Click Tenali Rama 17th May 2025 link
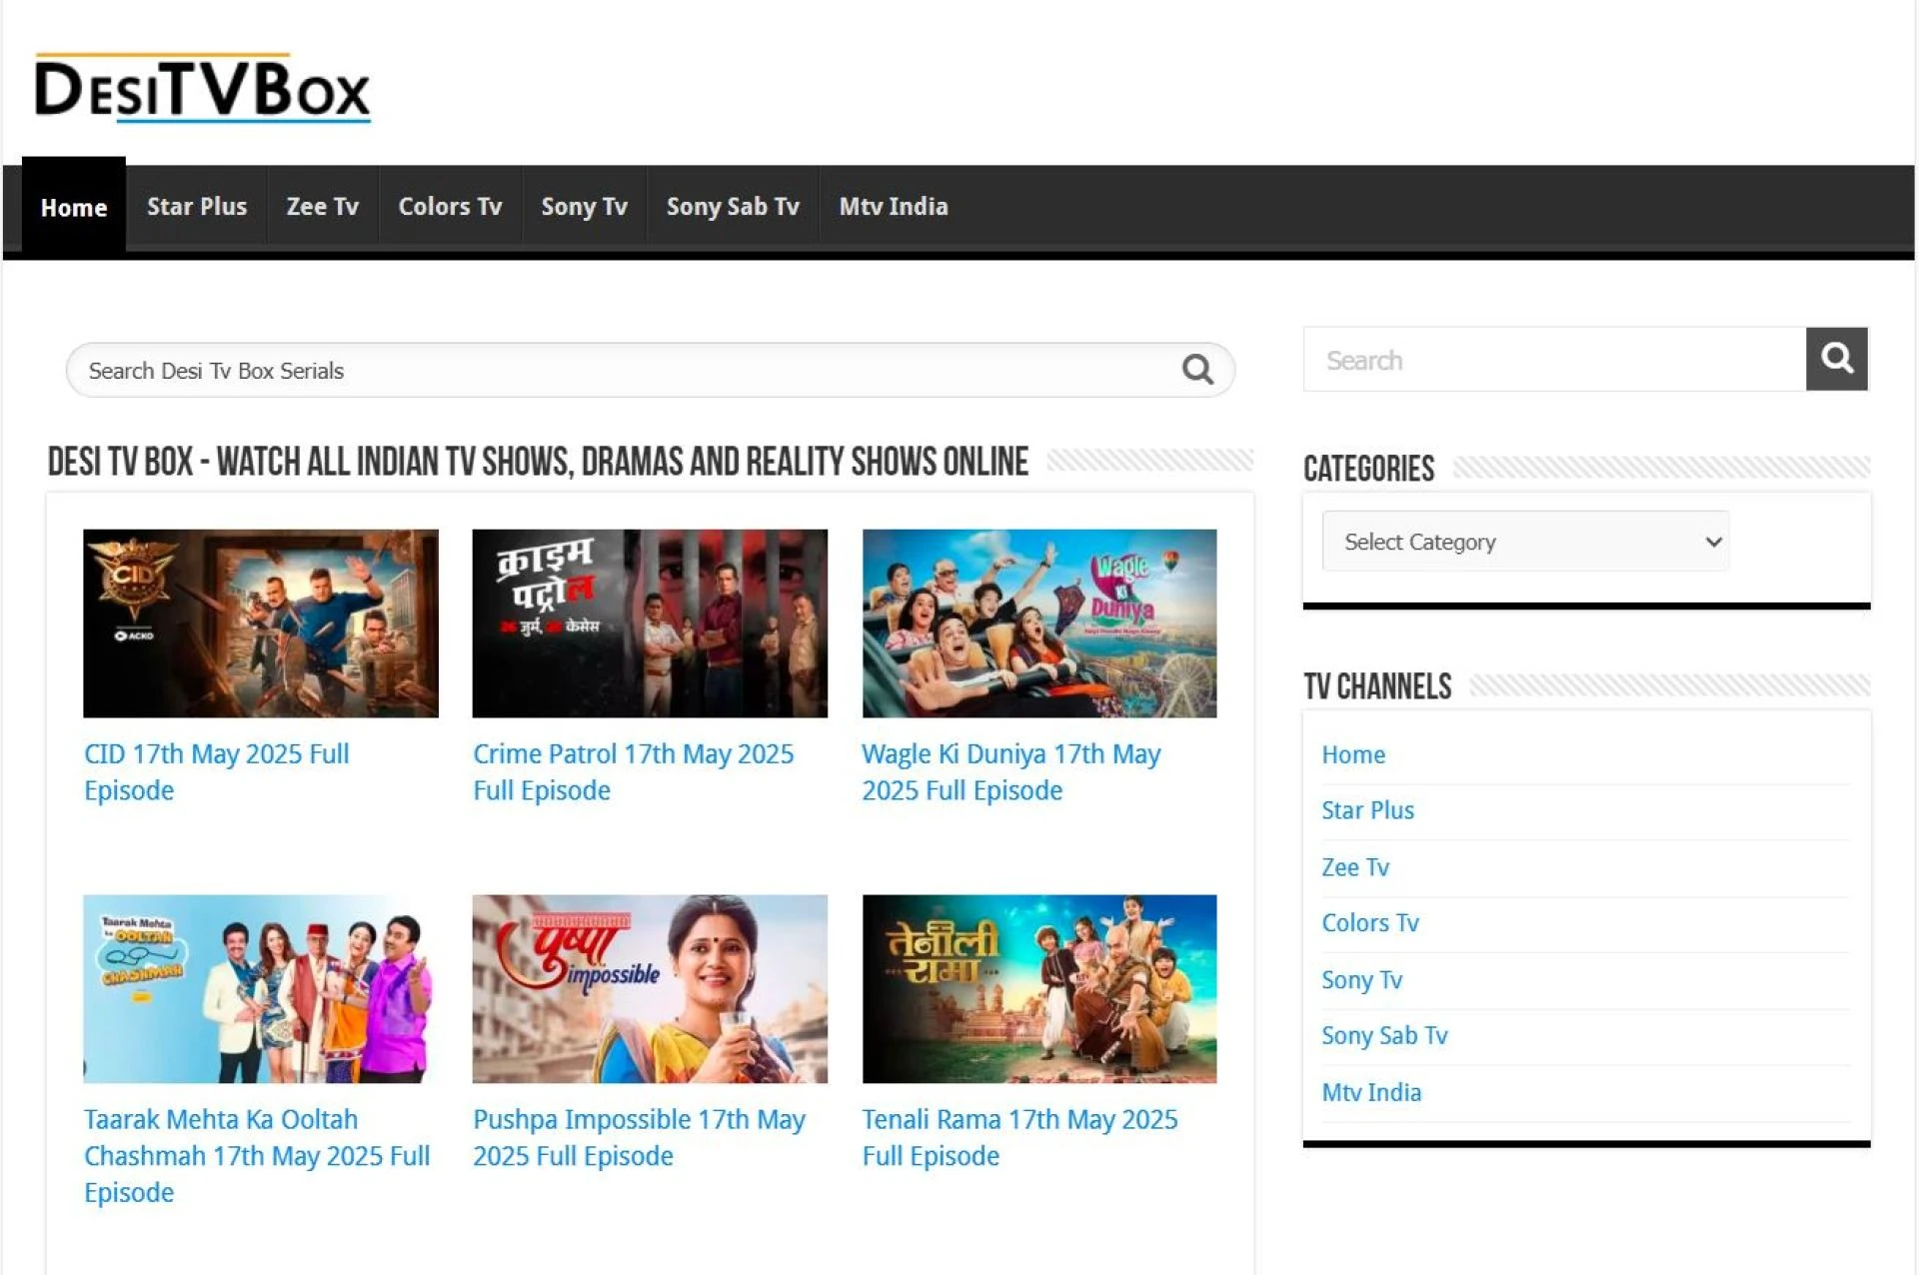The height and width of the screenshot is (1275, 1919). point(1020,1138)
